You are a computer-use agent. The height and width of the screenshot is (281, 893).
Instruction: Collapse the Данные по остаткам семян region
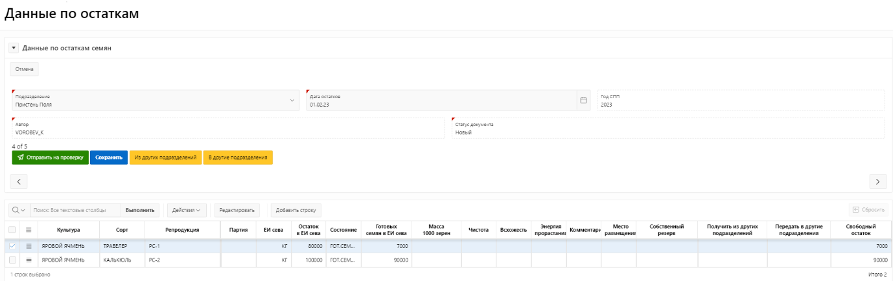point(14,48)
